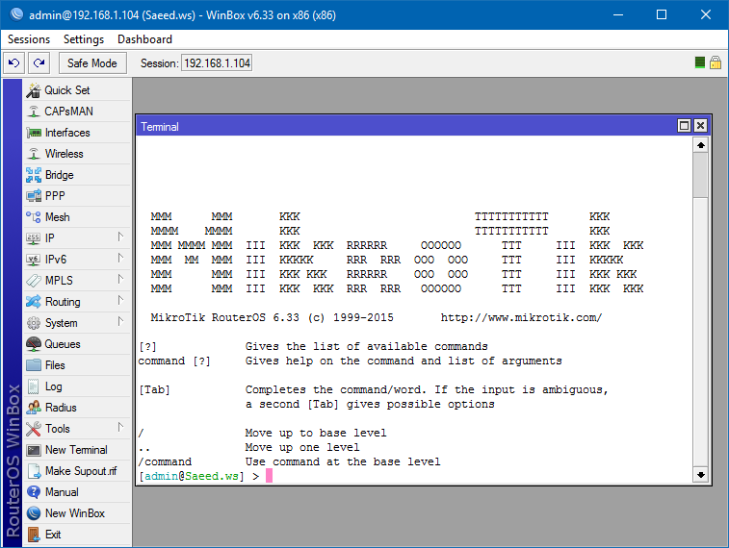Click the Terminal scrollbar thumb
This screenshot has width=729, height=548.
pos(701,175)
